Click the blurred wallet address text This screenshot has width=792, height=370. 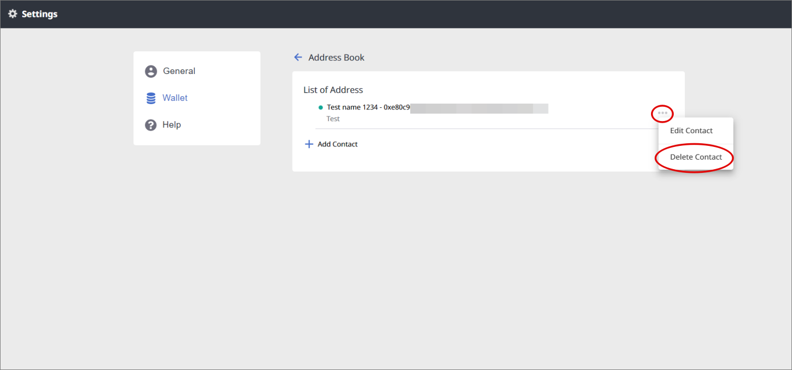(x=479, y=108)
